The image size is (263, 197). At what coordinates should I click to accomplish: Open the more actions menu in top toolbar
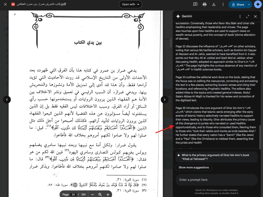pyautogui.click(x=223, y=4)
